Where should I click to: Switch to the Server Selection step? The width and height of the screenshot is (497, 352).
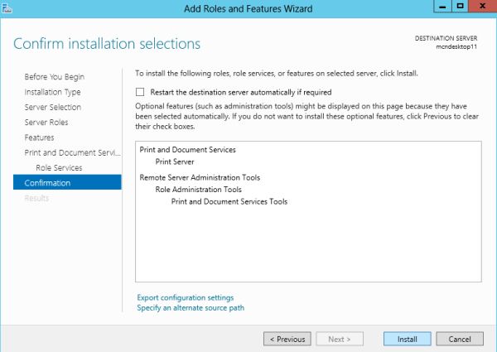tap(53, 107)
